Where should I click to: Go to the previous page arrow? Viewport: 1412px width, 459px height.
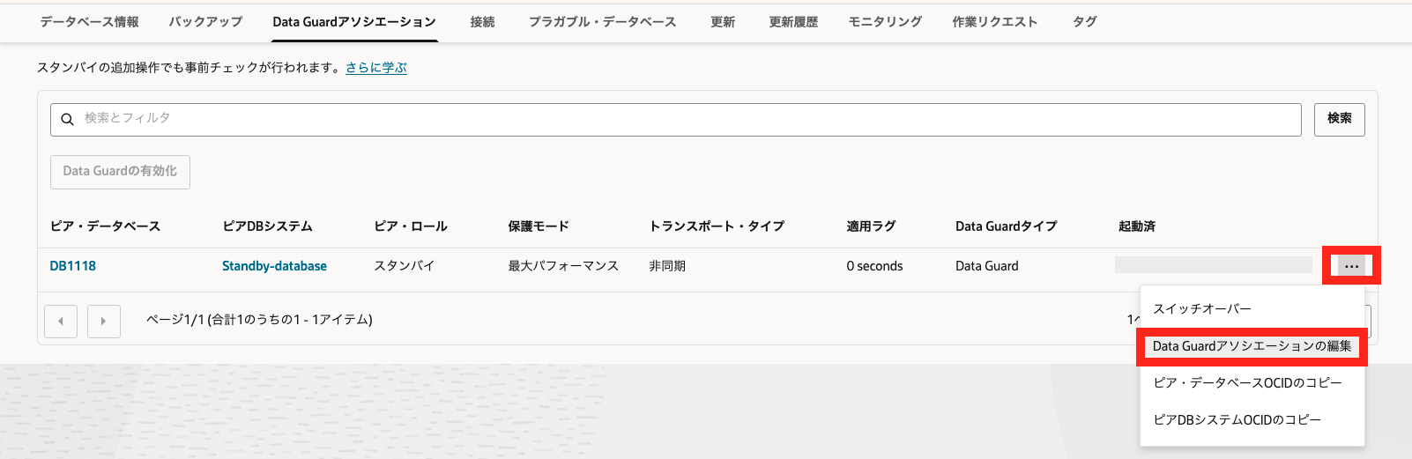61,322
